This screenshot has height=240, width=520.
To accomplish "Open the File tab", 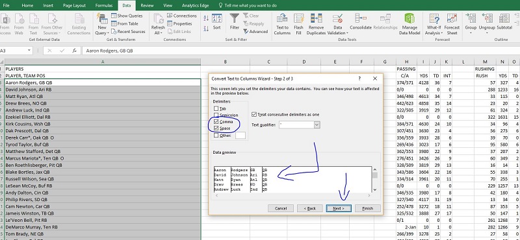I will [x=6, y=5].
